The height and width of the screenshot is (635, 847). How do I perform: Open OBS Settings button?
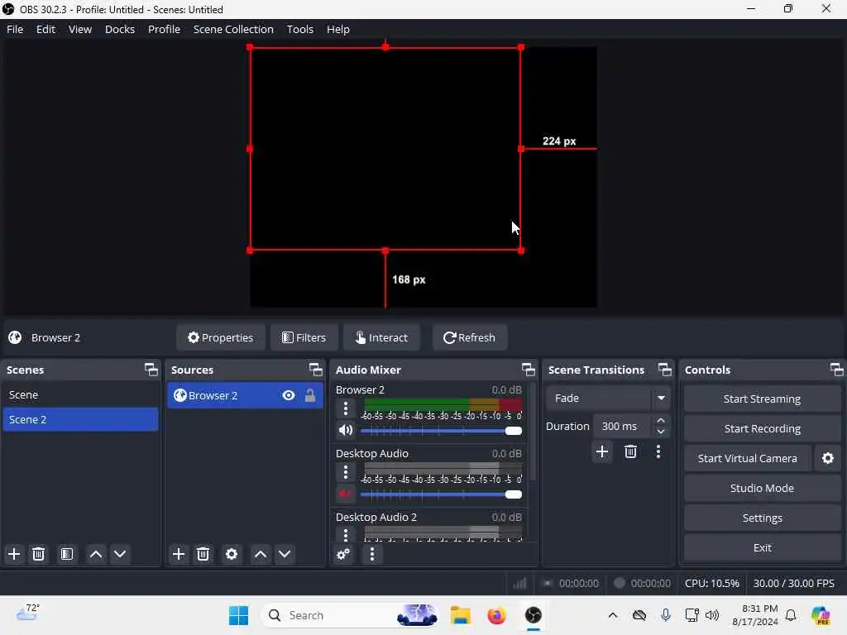coord(762,518)
